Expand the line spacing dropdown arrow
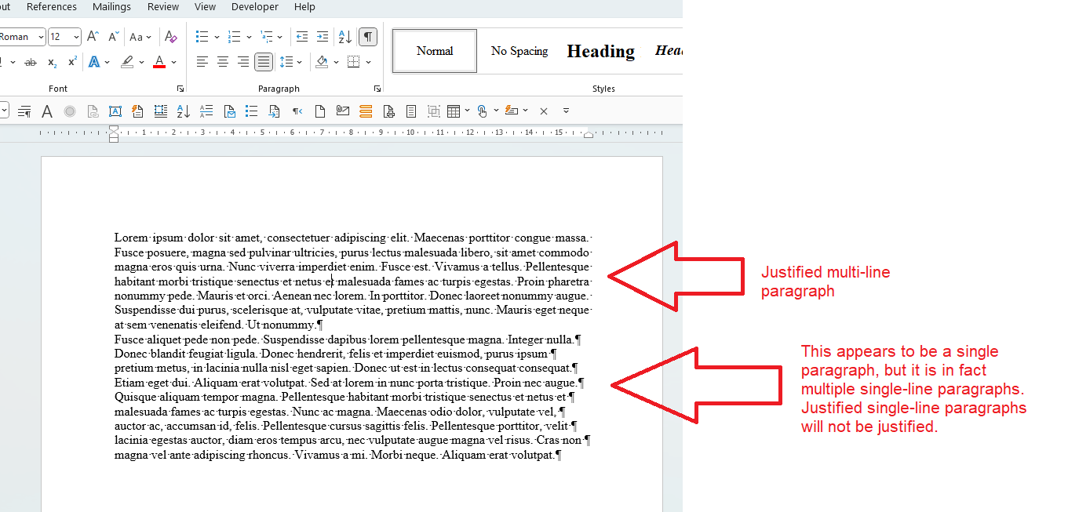This screenshot has width=1068, height=512. (300, 62)
